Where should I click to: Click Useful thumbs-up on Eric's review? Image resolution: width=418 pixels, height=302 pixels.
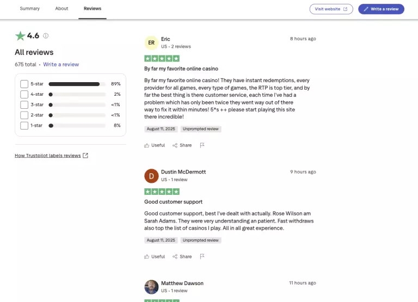[155, 145]
